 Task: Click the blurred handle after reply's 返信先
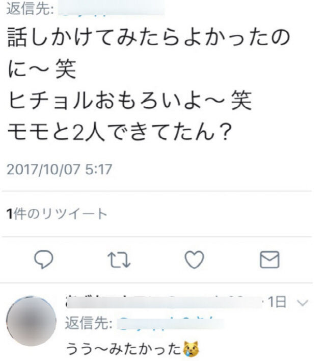pos(171,324)
